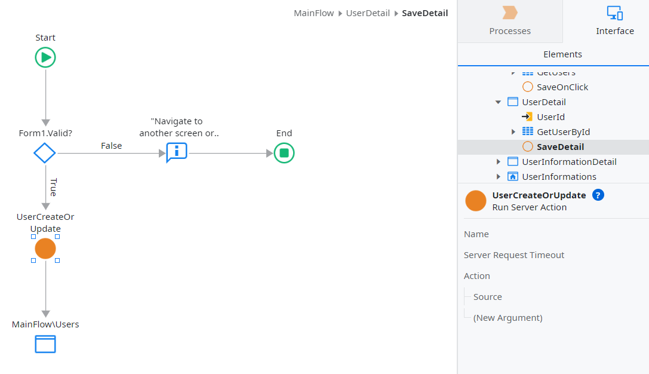
Task: Expand the GetUserById node
Action: [x=513, y=131]
